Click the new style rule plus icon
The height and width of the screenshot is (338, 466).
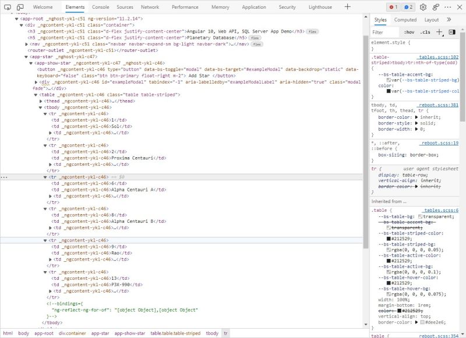[439, 32]
